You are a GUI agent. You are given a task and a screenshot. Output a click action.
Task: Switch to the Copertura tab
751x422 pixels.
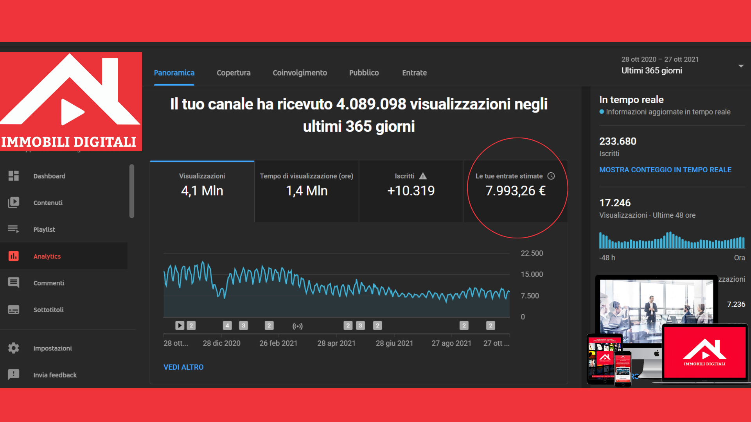click(x=234, y=73)
